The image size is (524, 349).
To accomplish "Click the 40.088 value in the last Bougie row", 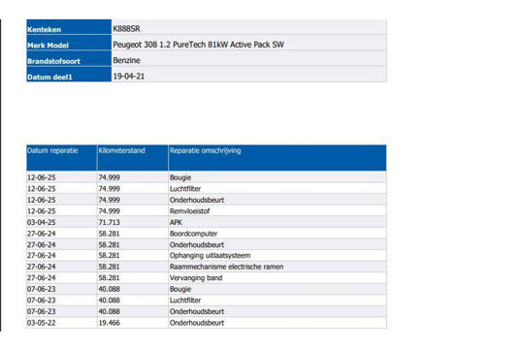I will (x=109, y=289).
